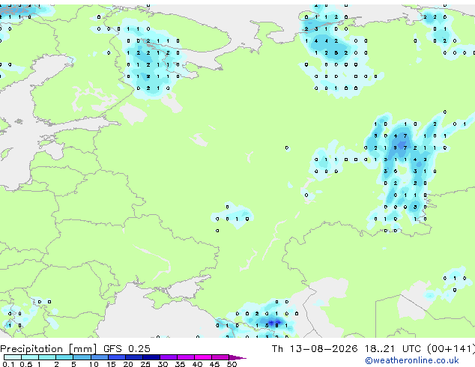This screenshot has height=367, width=475.
Task: Select the 35–40 mm legend swatch
Action: coord(186,357)
